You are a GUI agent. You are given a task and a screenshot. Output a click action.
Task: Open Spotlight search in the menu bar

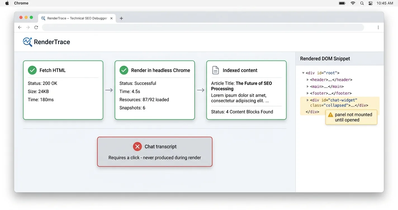pyautogui.click(x=362, y=3)
